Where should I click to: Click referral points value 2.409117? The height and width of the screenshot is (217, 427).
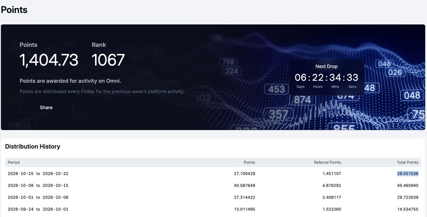[x=332, y=197]
